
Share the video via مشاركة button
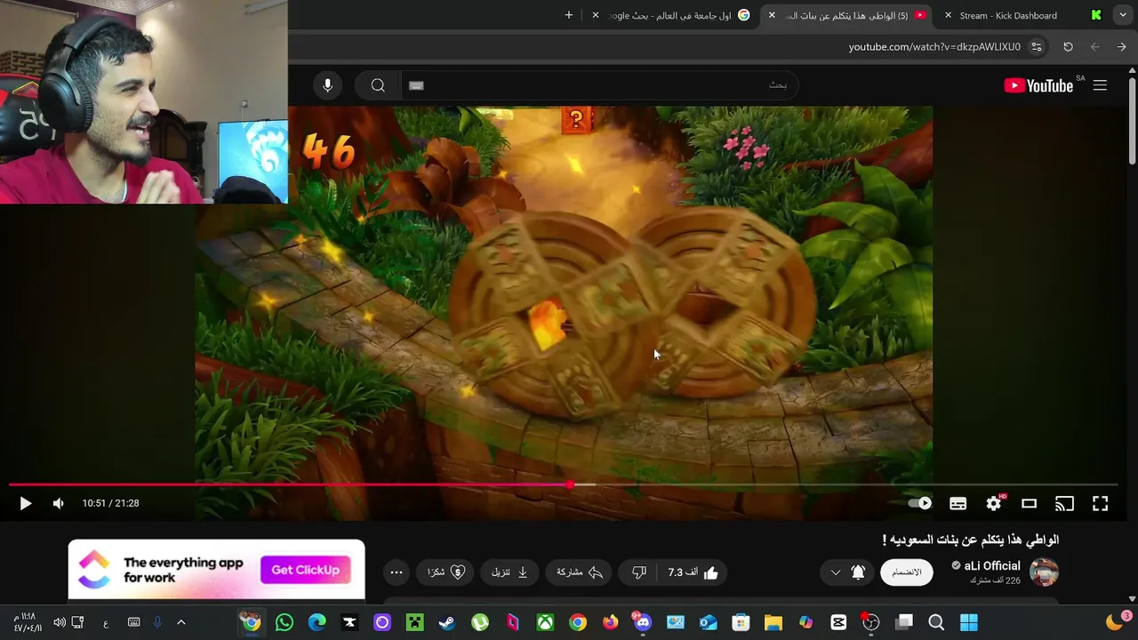[x=580, y=572]
